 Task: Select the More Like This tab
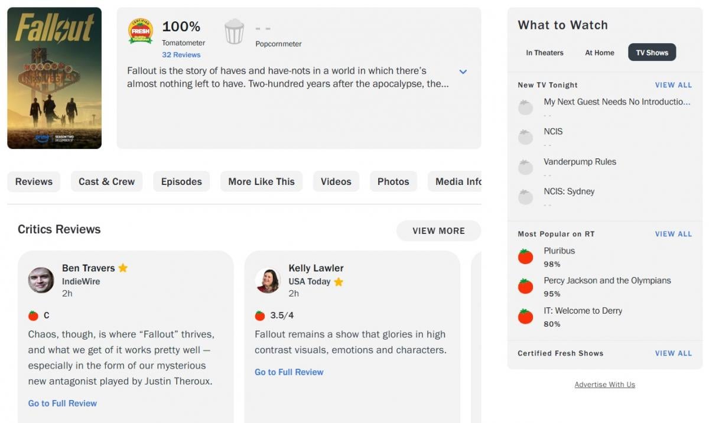point(261,181)
